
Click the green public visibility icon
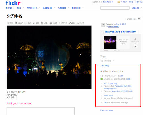pyautogui.click(x=102, y=79)
